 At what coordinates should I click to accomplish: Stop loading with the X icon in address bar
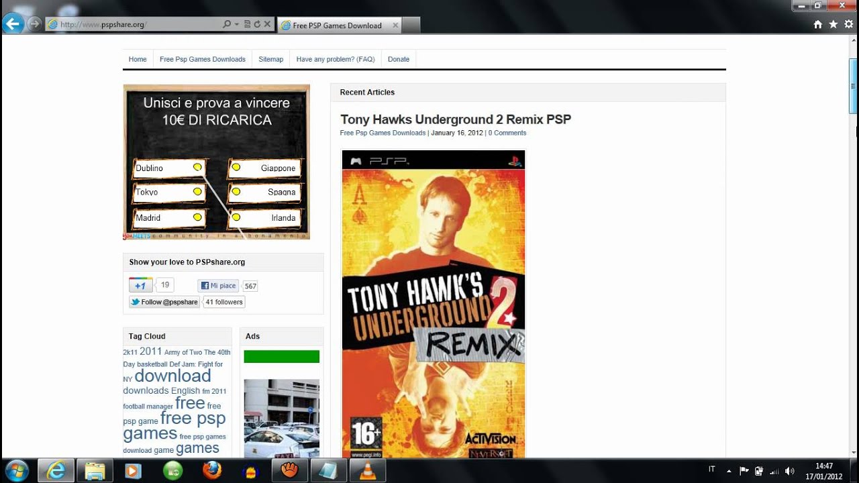(267, 24)
